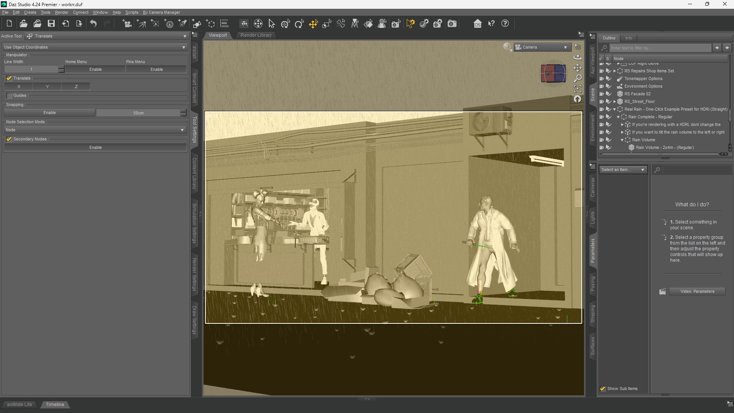
Task: Select the ActivePose bone tool
Action: [x=341, y=24]
